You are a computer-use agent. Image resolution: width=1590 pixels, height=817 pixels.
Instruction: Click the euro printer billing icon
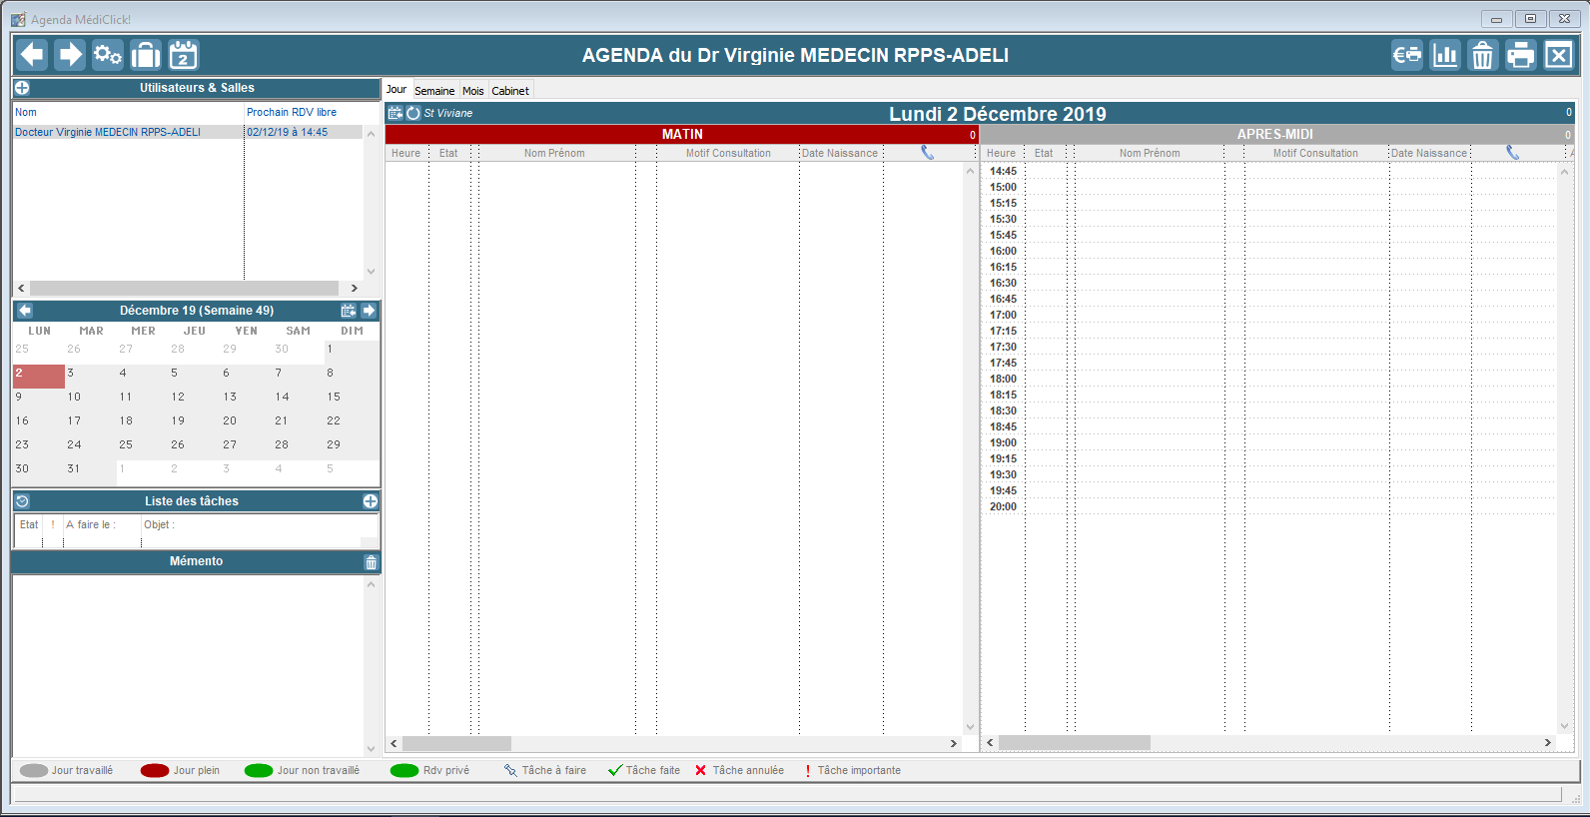(x=1407, y=55)
